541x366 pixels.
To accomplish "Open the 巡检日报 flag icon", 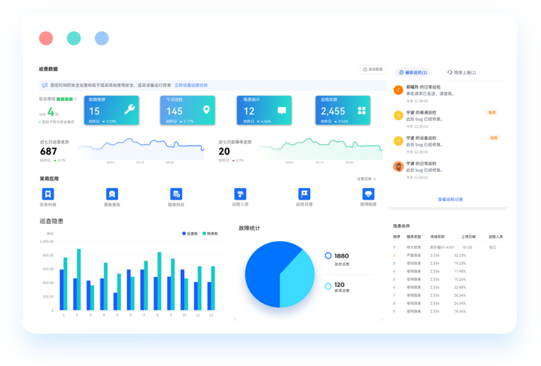I will click(304, 194).
